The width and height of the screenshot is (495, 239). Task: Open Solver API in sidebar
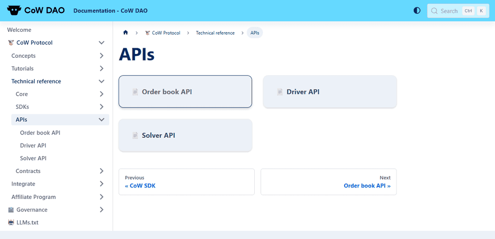pos(33,158)
